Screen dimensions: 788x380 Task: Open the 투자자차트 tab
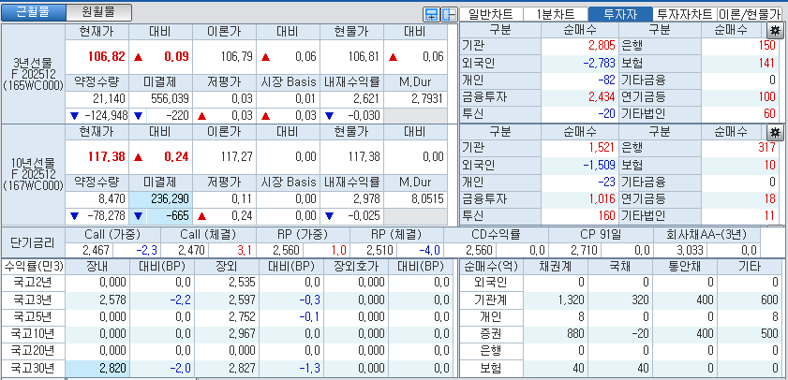685,14
